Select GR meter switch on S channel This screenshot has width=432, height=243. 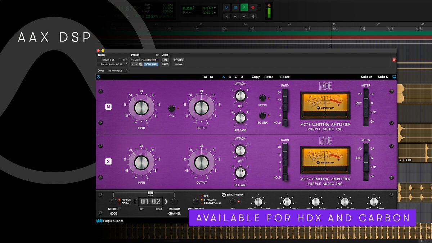[x=366, y=149]
